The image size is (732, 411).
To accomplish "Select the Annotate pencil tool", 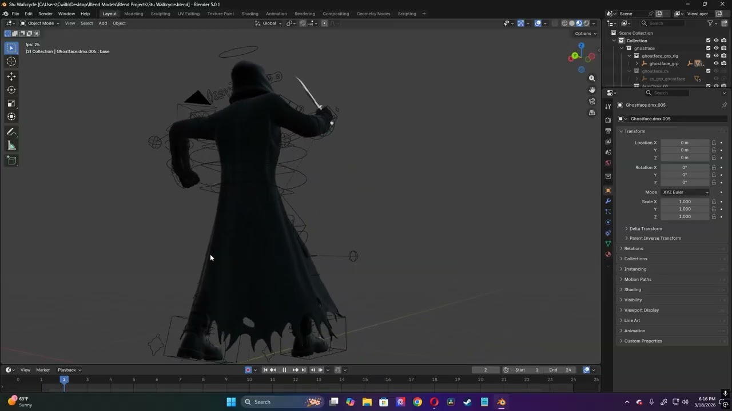I will click(x=11, y=132).
